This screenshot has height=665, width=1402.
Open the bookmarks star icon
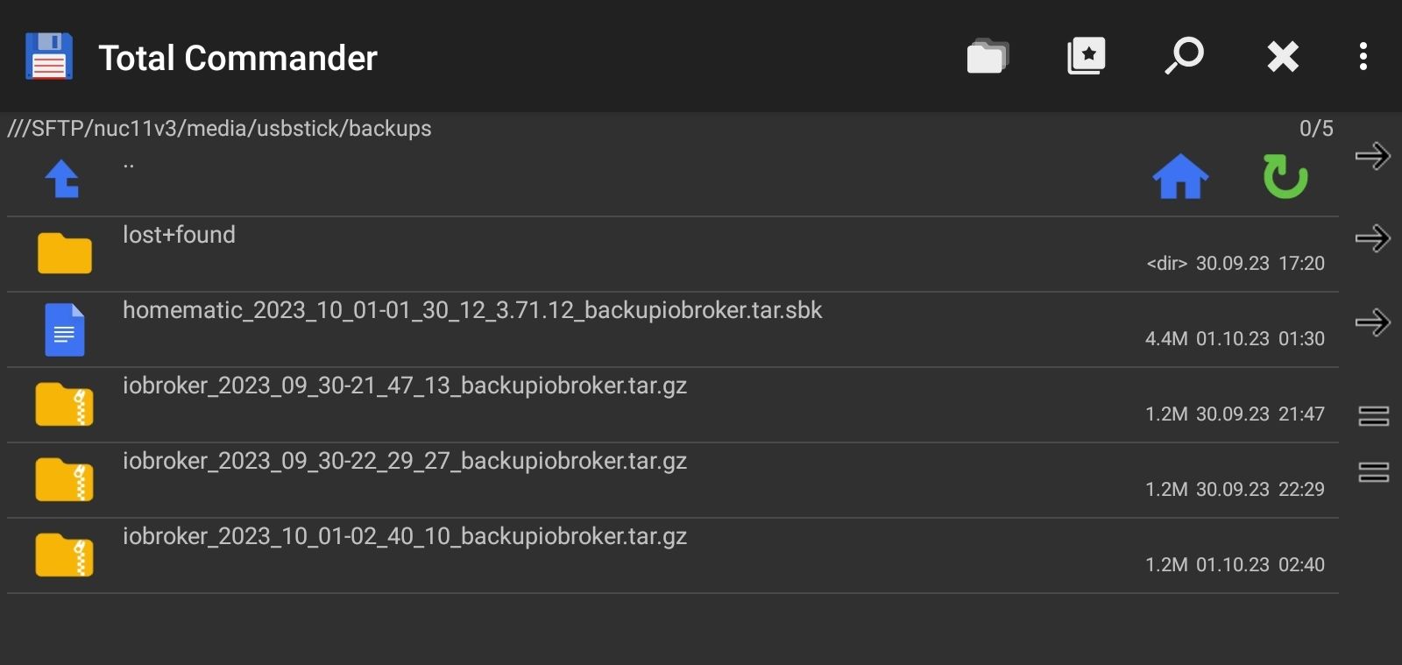1087,57
